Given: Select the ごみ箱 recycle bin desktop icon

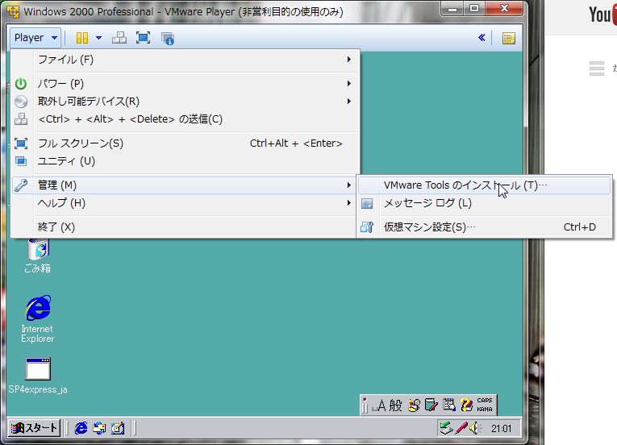Looking at the screenshot, I should (38, 256).
